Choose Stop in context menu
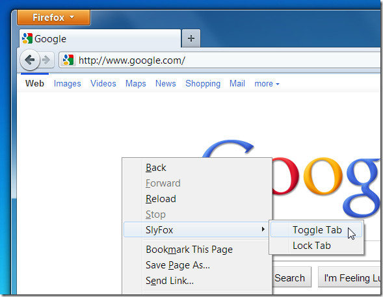This screenshot has width=383, height=297. pyautogui.click(x=197, y=214)
